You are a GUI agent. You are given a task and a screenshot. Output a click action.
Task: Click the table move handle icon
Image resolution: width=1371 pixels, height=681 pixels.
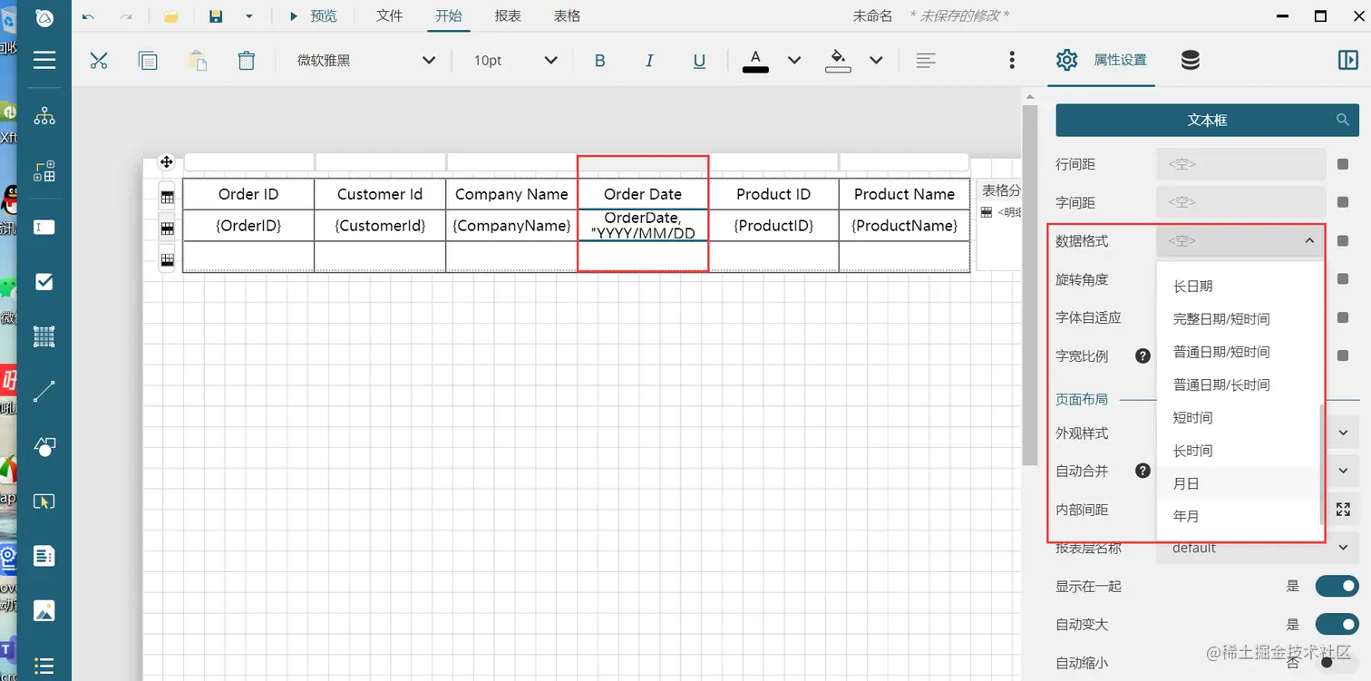click(167, 162)
